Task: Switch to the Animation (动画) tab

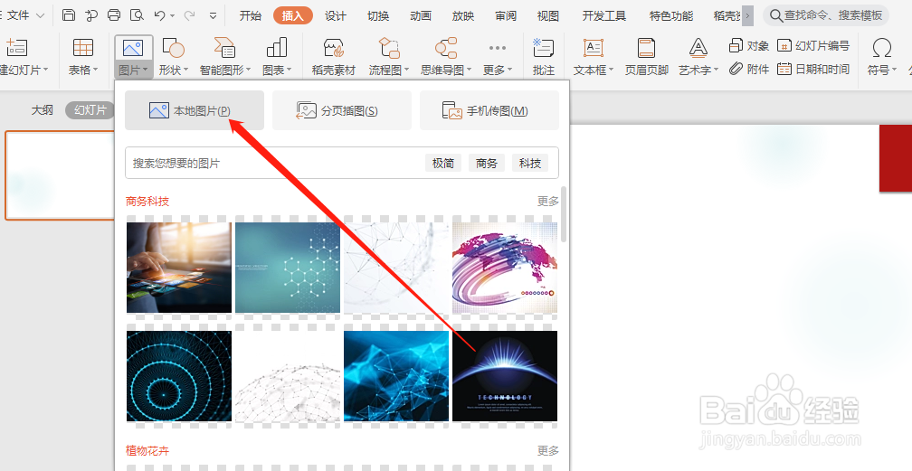Action: pos(421,15)
